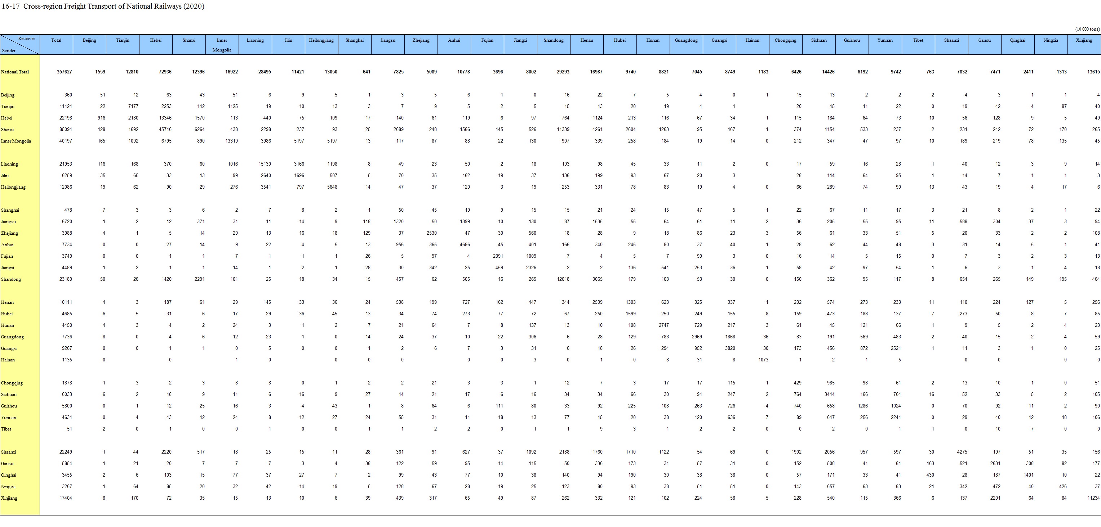Click the Chongqing column header
The image size is (1101, 527).
pyautogui.click(x=786, y=41)
